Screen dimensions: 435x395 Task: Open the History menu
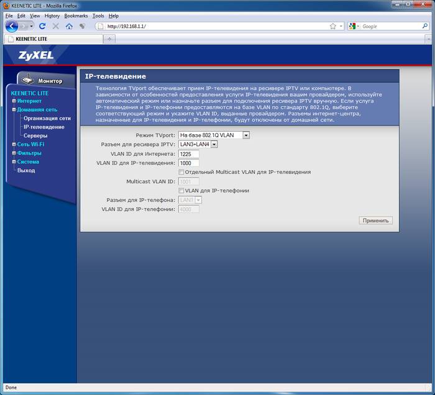click(x=52, y=16)
